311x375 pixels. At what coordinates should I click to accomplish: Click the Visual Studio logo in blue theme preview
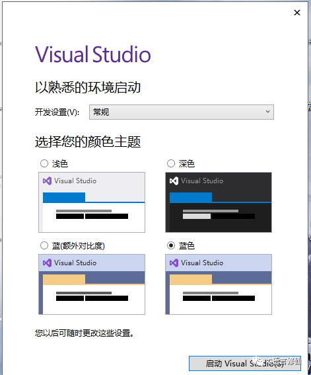174,263
